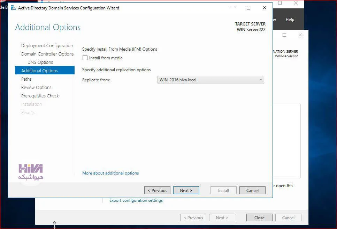Open the Paths step
The height and width of the screenshot is (229, 337).
point(26,79)
